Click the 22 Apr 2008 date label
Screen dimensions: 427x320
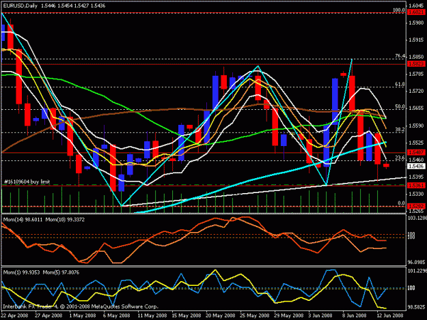point(14,316)
